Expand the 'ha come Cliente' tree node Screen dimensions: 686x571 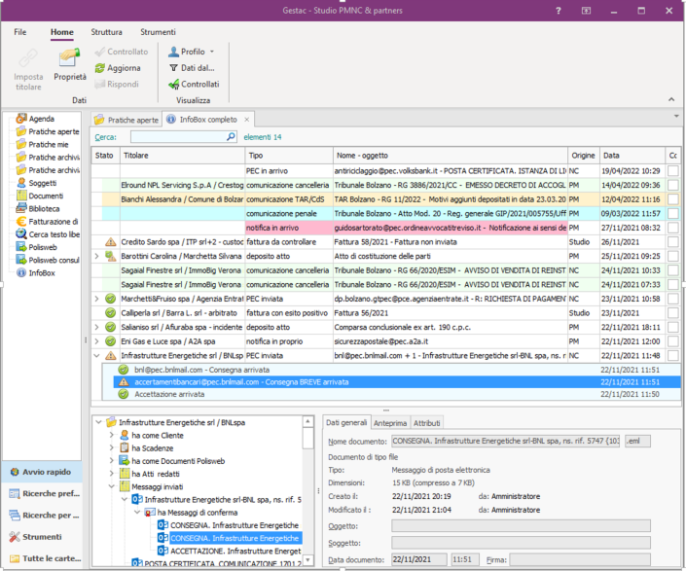point(111,435)
